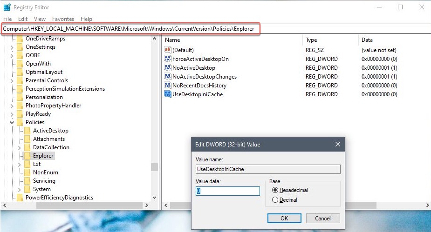
Task: Select the Ext key under Policies
Action: coord(37,164)
